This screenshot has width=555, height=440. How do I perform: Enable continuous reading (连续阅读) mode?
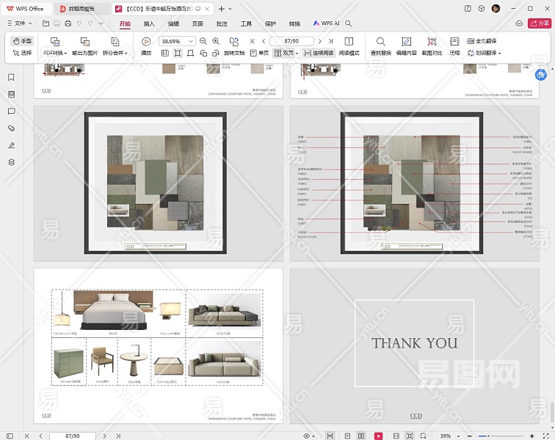(x=318, y=54)
